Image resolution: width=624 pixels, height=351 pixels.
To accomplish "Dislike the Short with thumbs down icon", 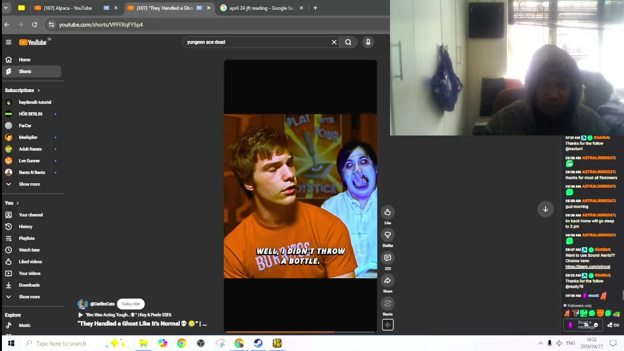I will click(x=388, y=235).
